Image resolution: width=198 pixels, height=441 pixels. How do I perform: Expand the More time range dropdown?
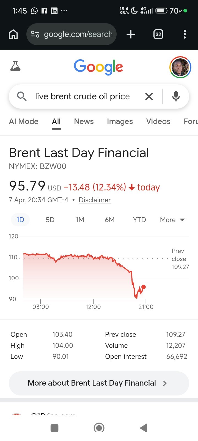coord(172,220)
